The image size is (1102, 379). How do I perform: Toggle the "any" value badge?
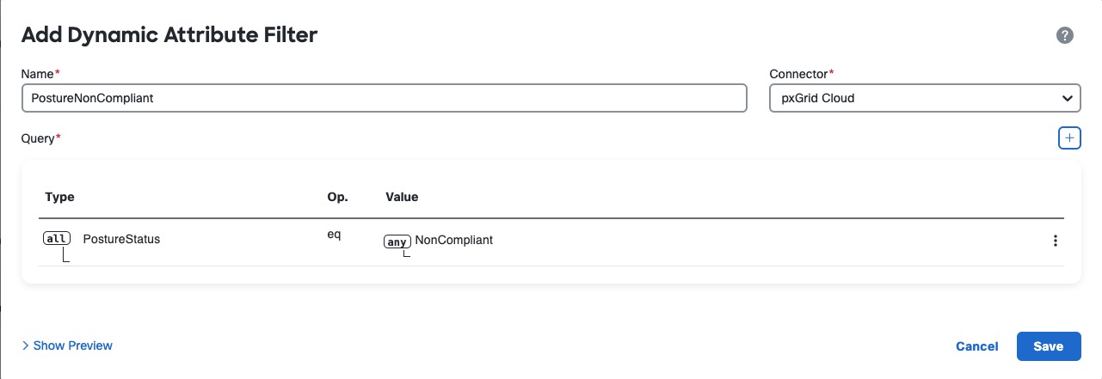397,241
